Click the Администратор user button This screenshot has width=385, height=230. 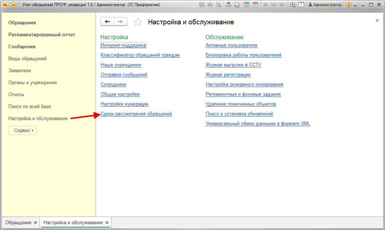tap(325, 5)
